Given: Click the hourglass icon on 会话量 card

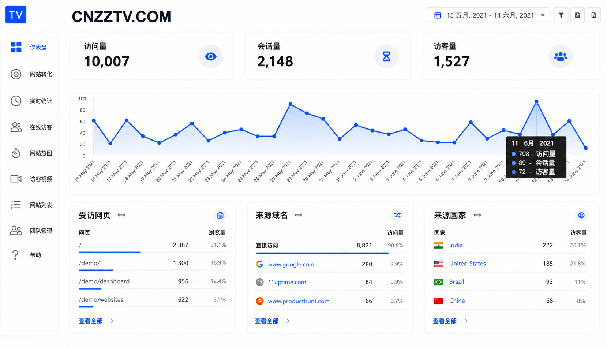Looking at the screenshot, I should pos(386,56).
